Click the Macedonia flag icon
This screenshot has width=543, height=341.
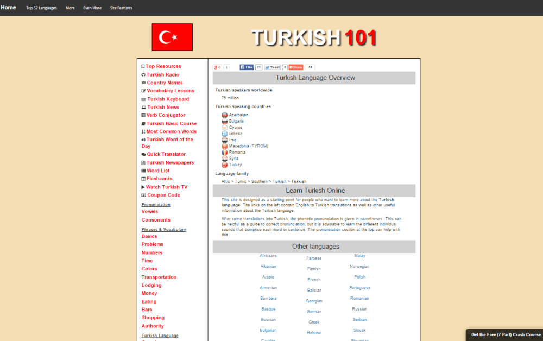click(x=225, y=146)
